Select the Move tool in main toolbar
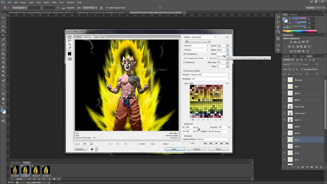 pos(3,17)
